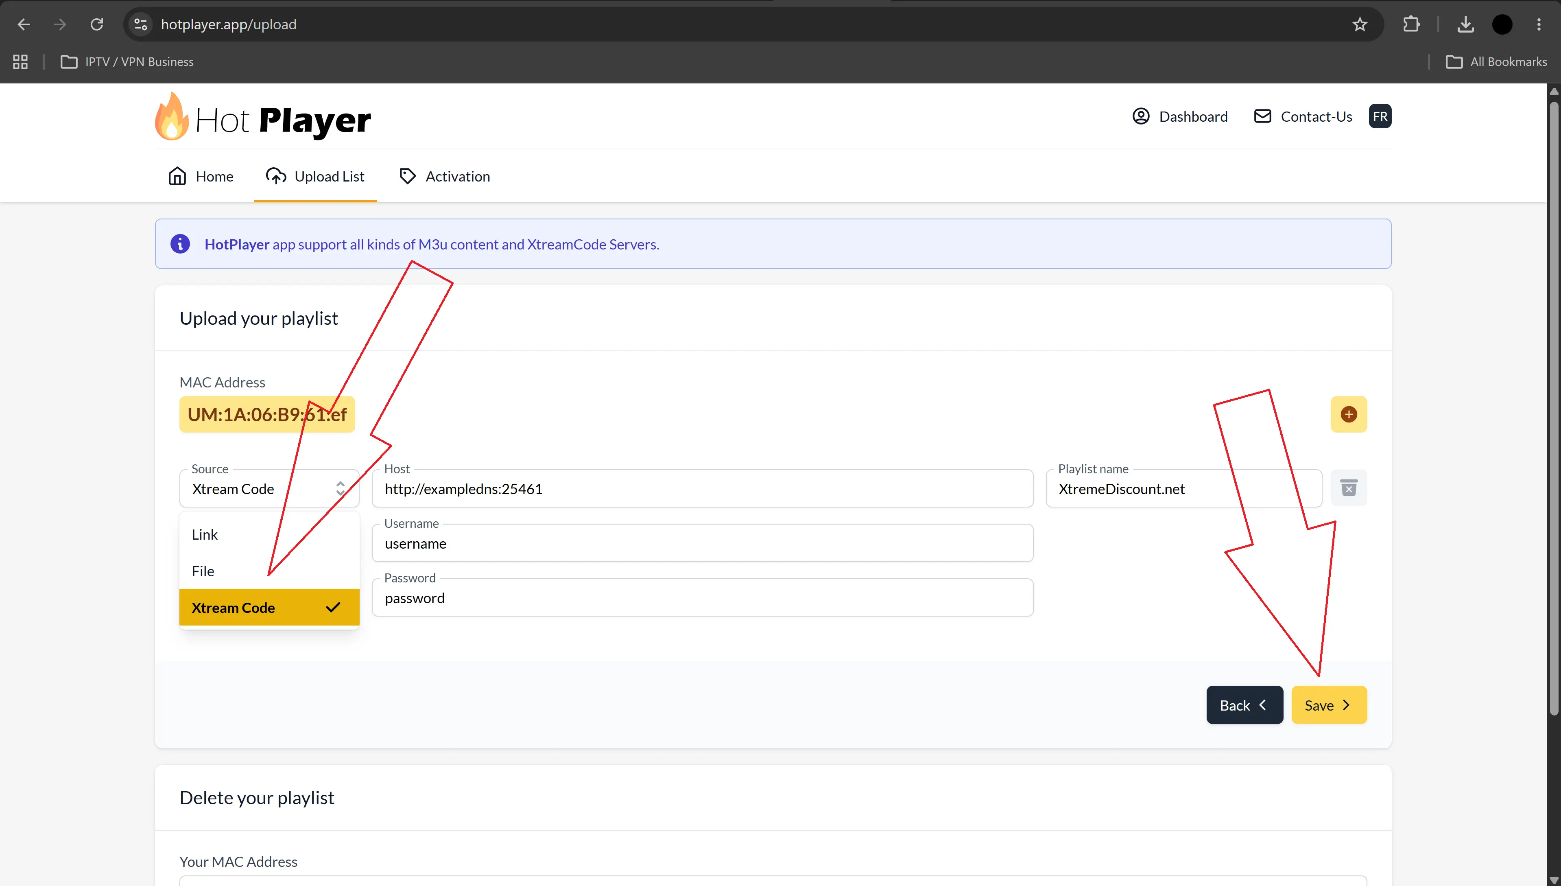Click the Upload your playlist heading
The image size is (1561, 886).
[258, 318]
